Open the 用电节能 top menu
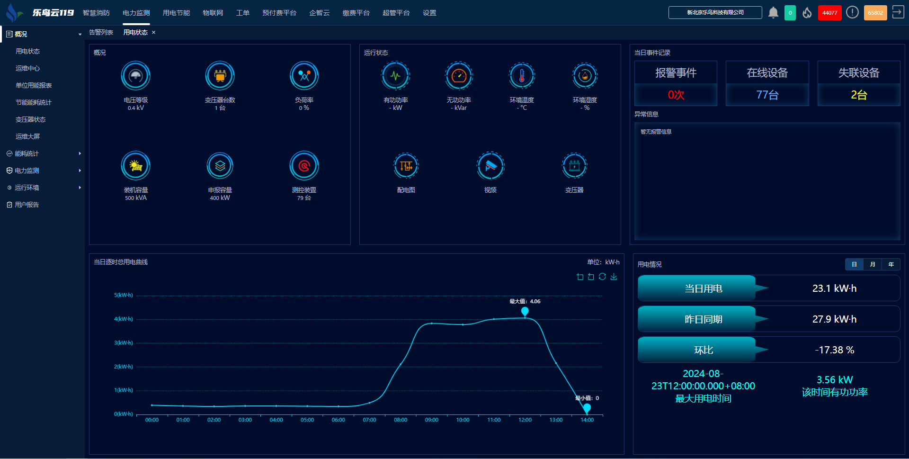The image size is (909, 459). tap(176, 13)
